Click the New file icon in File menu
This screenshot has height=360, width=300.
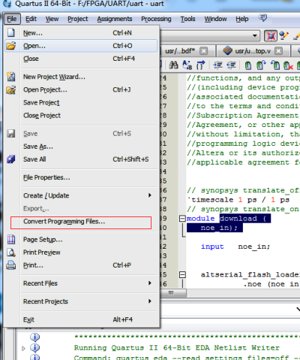[x=11, y=32]
